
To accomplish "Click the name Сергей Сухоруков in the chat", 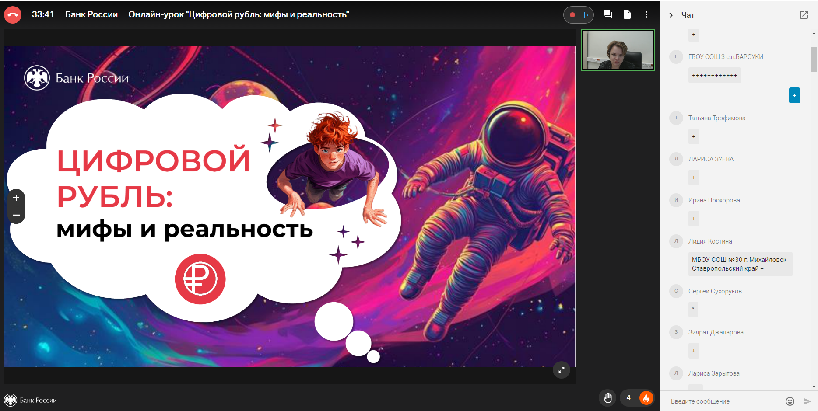I will 715,291.
